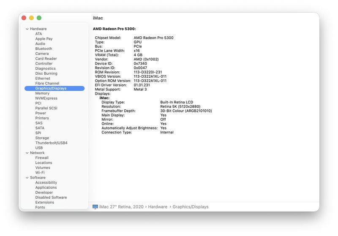The image size is (338, 236).
Task: Select Accessibility under Software
Action: pos(46,183)
